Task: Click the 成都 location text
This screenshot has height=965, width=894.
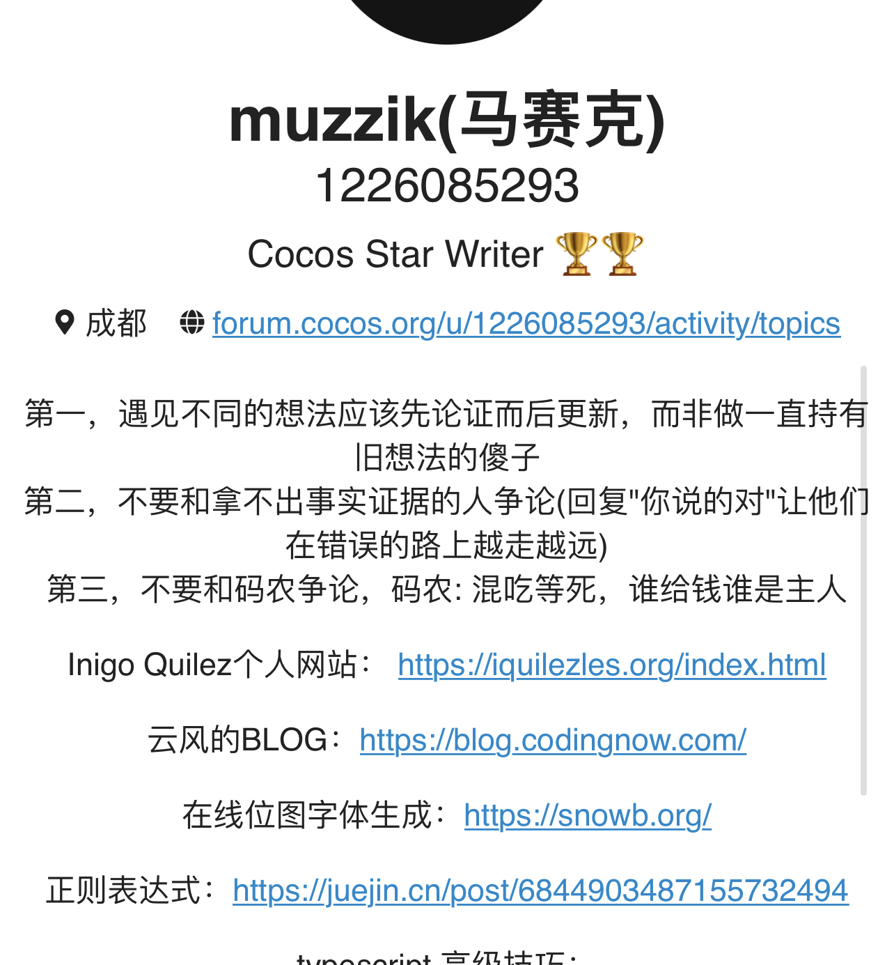Action: click(116, 323)
